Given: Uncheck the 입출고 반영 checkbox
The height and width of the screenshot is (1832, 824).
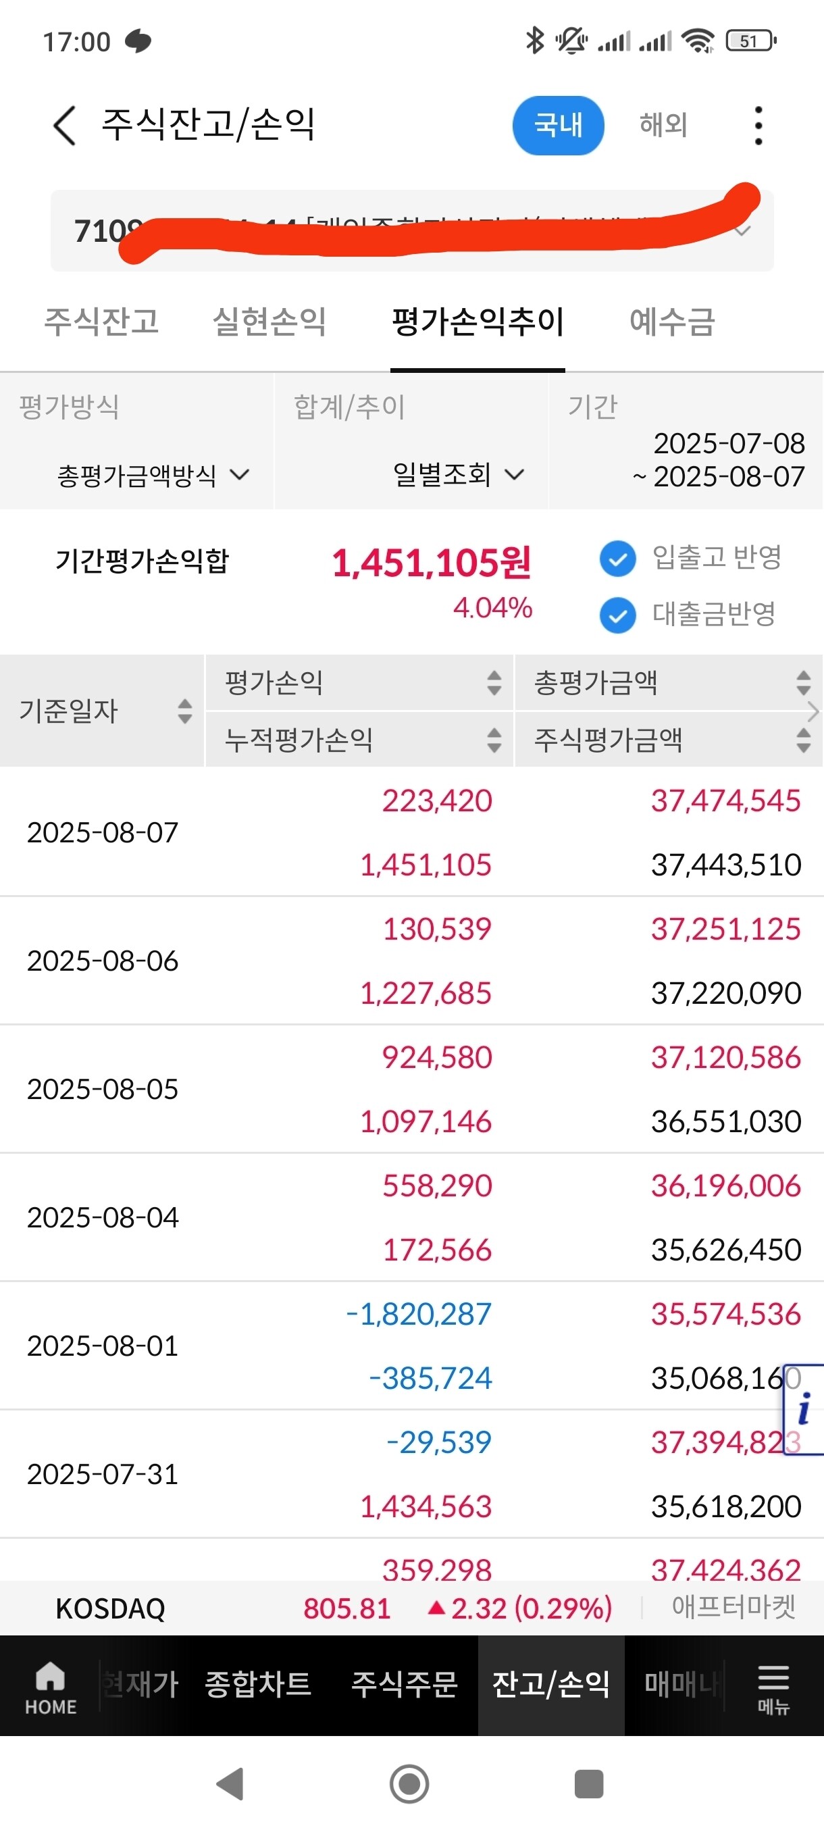Looking at the screenshot, I should tap(617, 558).
